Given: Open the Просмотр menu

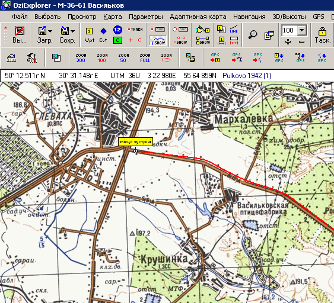Looking at the screenshot, I should point(82,17).
